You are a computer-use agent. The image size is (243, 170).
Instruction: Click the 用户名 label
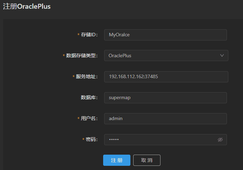[89, 119]
